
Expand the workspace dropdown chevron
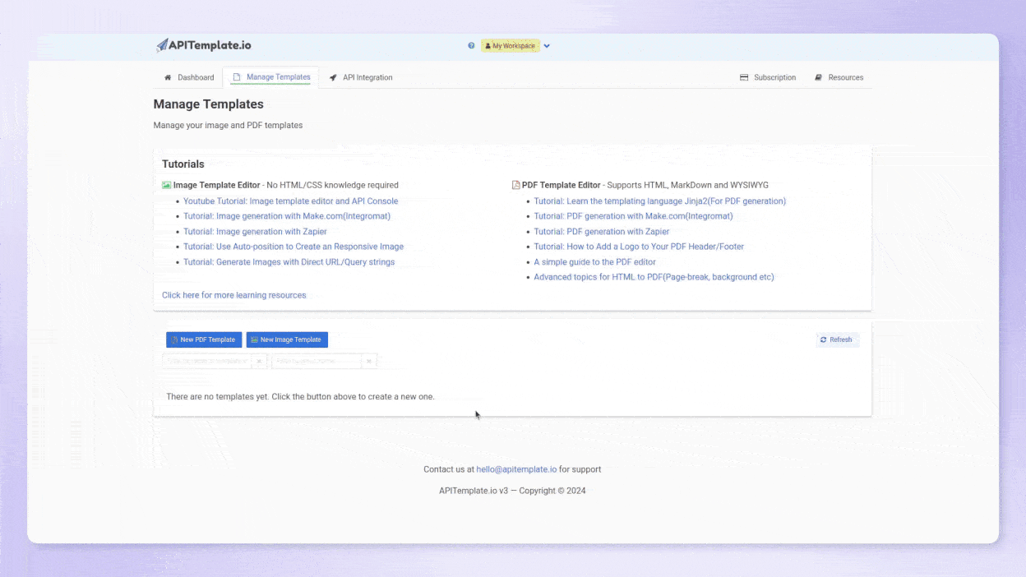(547, 46)
